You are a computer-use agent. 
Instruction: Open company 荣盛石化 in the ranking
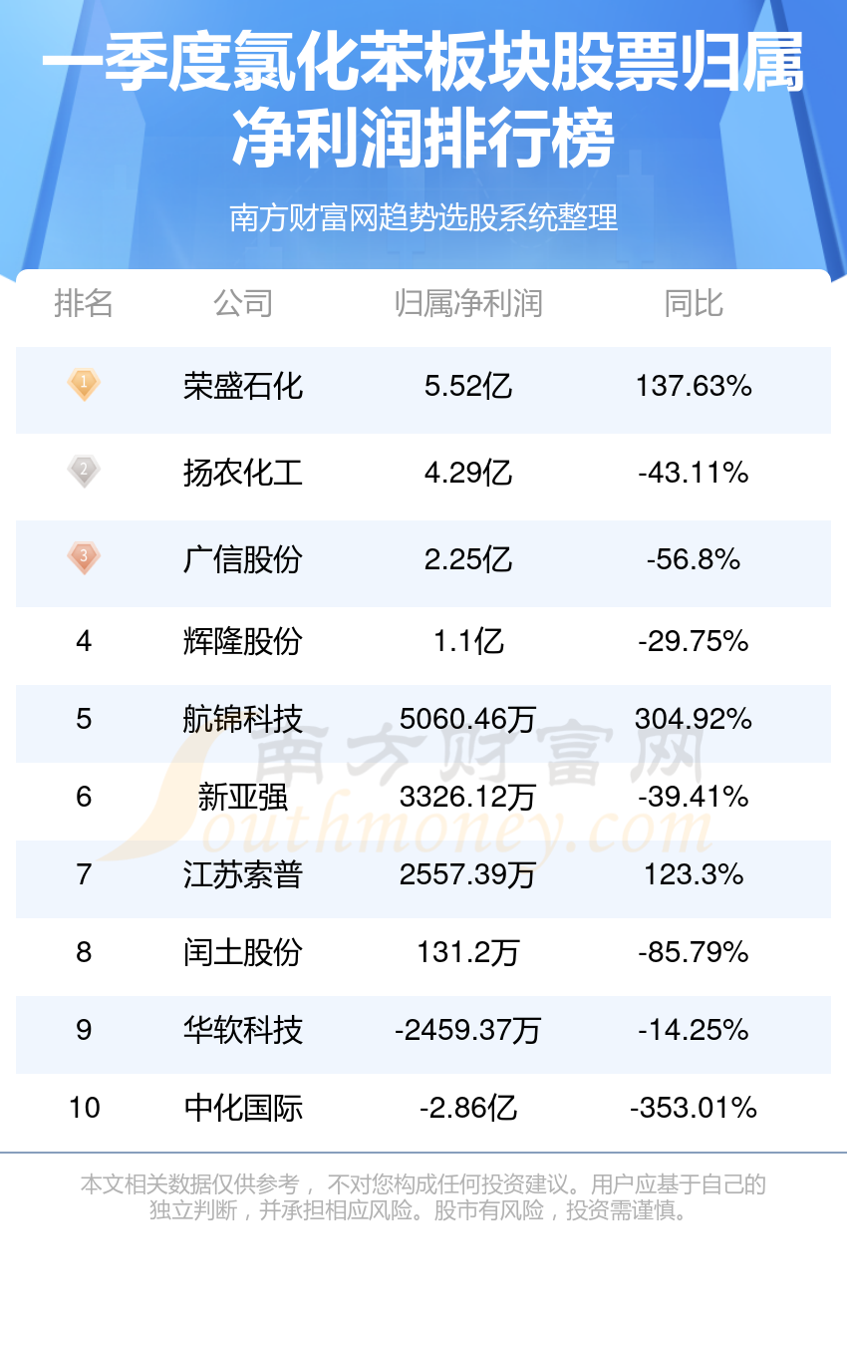click(x=242, y=386)
